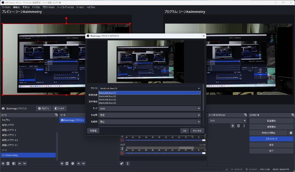Image resolution: width=295 pixels, height=172 pixels.
Task: Add a new scene with the plus icon
Action: [3, 164]
